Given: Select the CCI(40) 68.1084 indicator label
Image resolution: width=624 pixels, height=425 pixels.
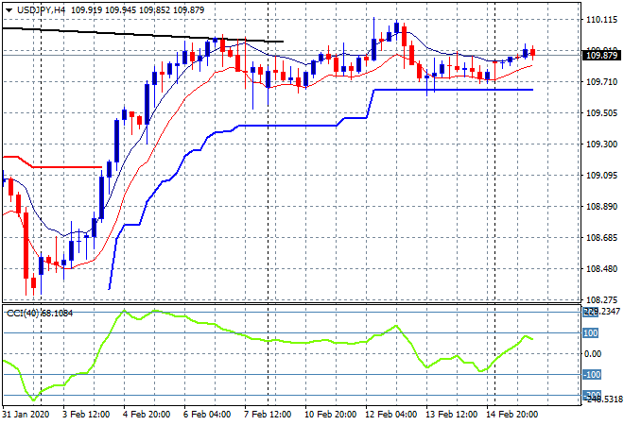Looking at the screenshot, I should tap(40, 314).
